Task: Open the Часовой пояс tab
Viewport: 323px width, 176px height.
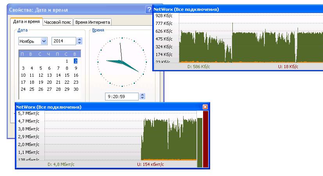Action: coord(57,22)
